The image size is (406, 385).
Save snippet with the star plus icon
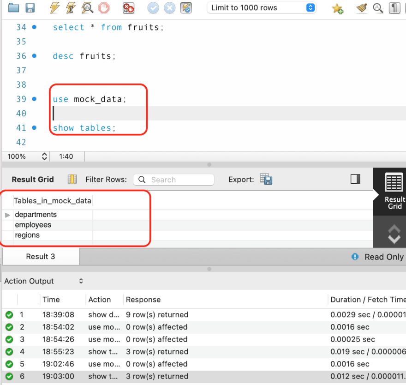(x=338, y=9)
